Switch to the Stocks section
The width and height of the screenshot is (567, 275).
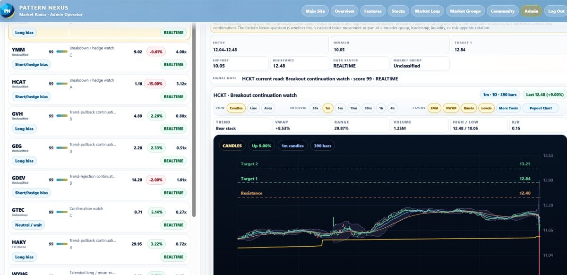[x=398, y=11]
